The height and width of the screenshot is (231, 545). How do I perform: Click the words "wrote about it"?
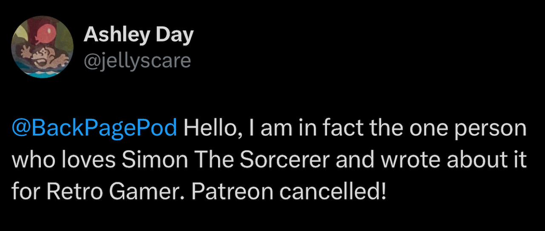click(x=453, y=160)
